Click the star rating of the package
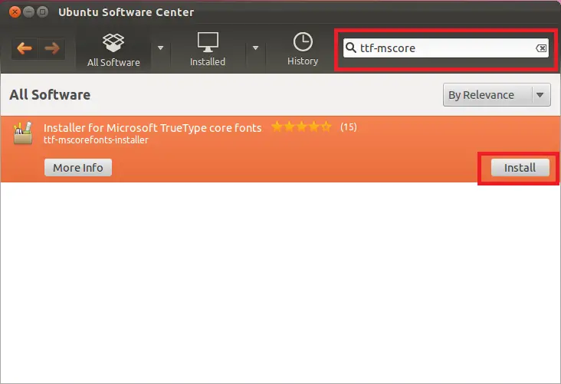The image size is (561, 384). pyautogui.click(x=301, y=126)
